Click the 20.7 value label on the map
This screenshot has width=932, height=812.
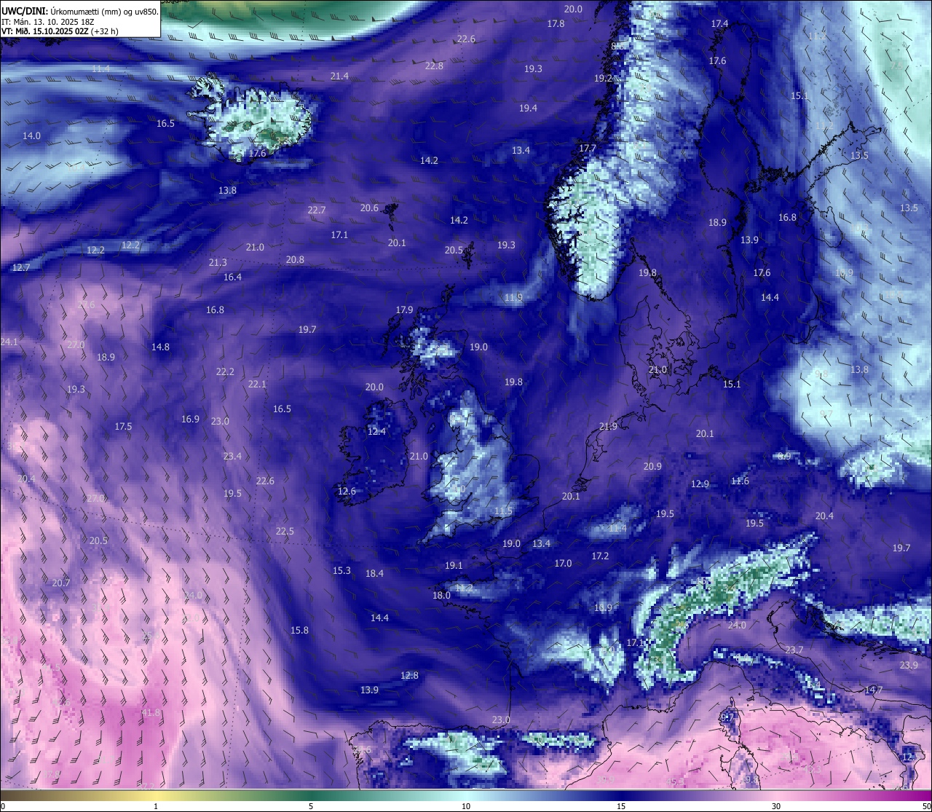click(60, 583)
